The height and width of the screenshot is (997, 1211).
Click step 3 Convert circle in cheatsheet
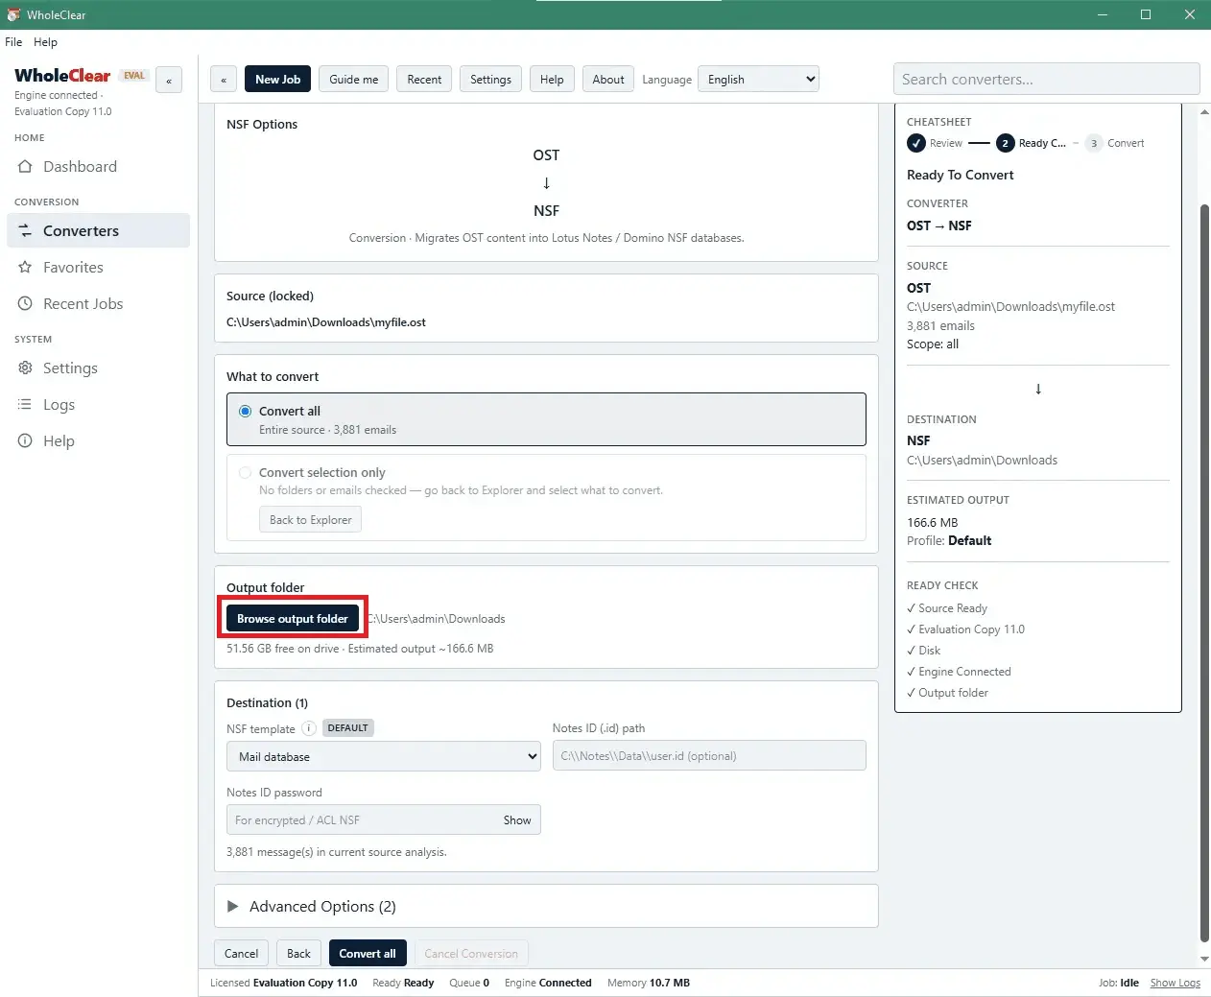click(x=1094, y=143)
